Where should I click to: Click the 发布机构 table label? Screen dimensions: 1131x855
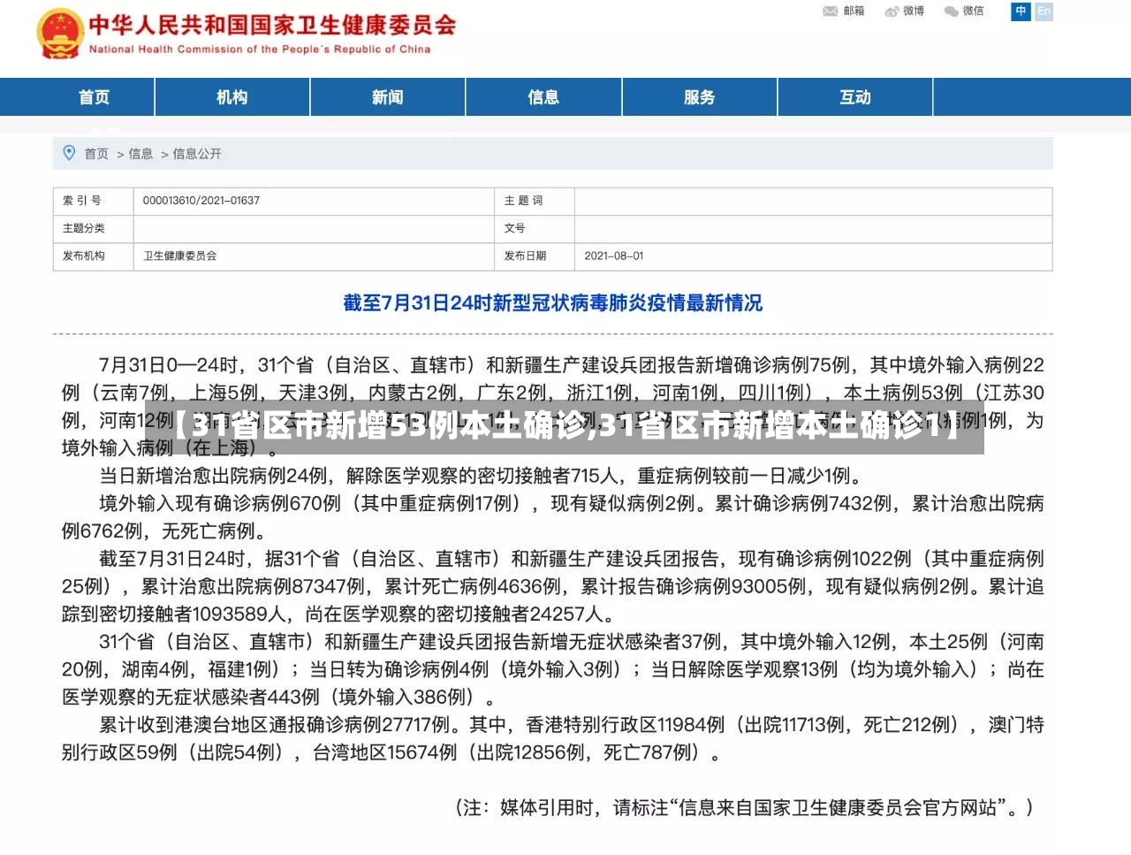[84, 256]
